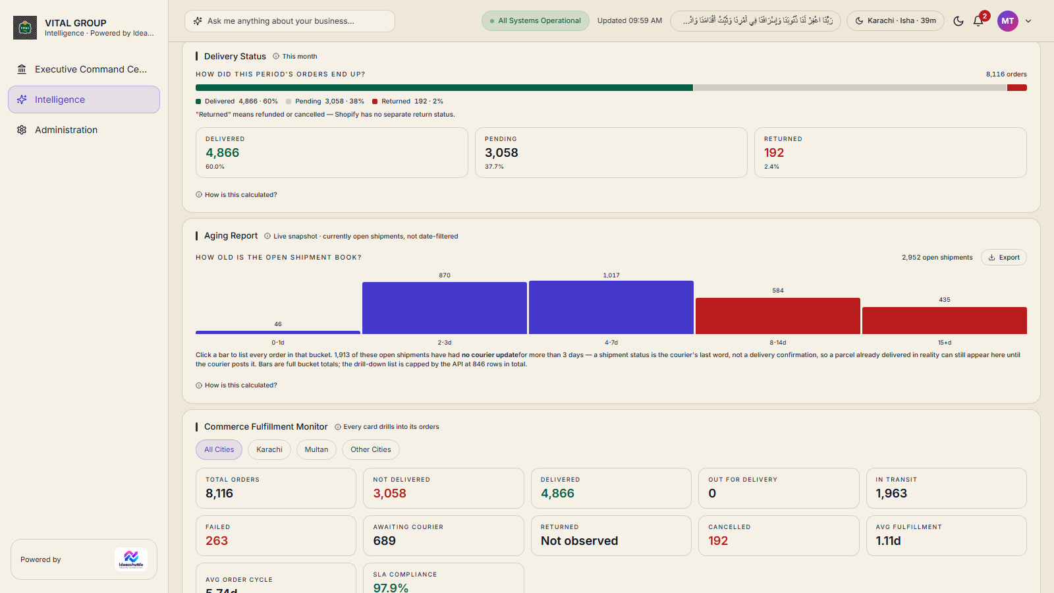Open the Returned 192 status card
This screenshot has height=593, width=1054.
pos(891,152)
